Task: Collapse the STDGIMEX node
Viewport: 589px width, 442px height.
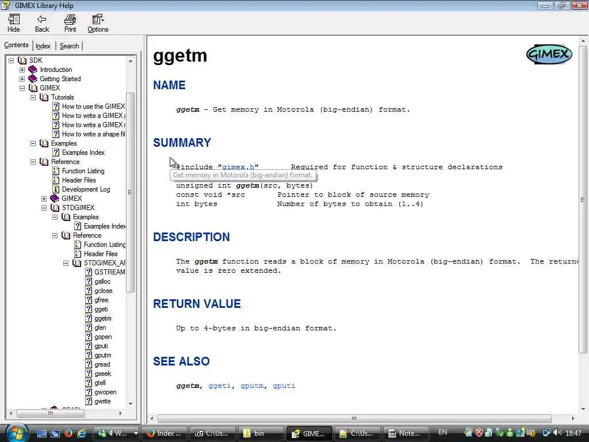Action: 44,208
